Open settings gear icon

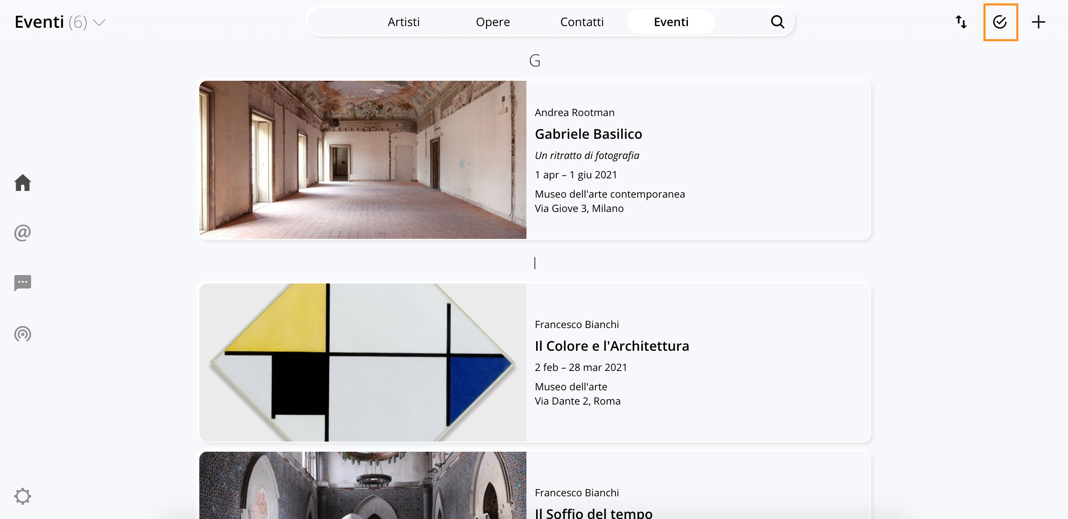tap(23, 496)
